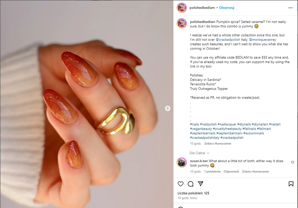View 1 polubienie on the comment

(212, 171)
